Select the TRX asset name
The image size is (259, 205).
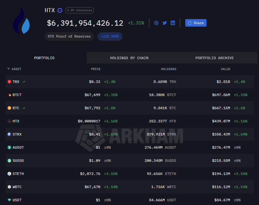(16, 82)
